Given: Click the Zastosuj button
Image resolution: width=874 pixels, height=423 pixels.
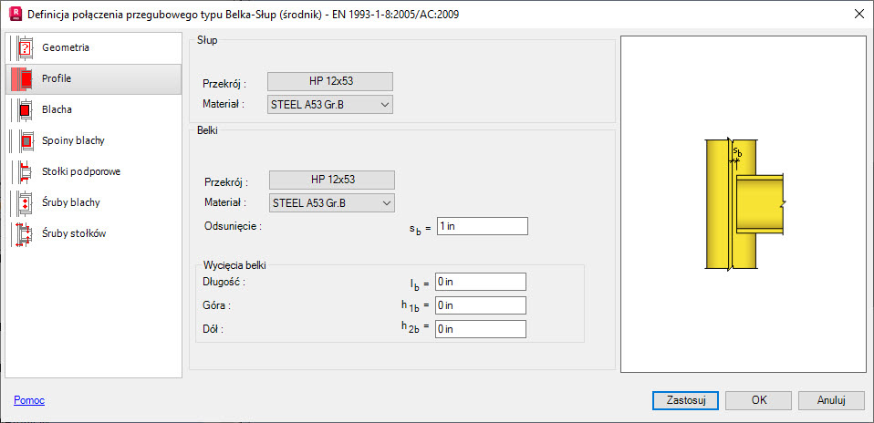Looking at the screenshot, I should 685,400.
